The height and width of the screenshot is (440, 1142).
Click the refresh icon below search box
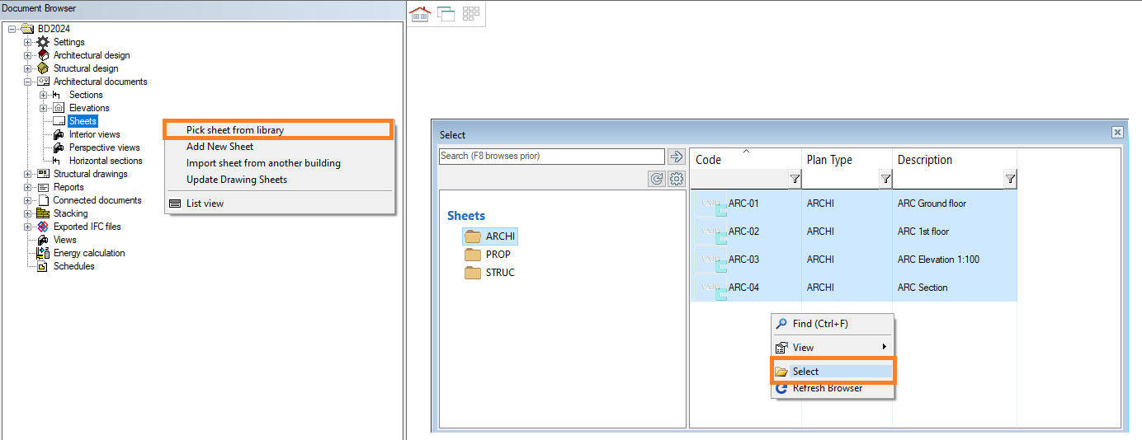tap(657, 179)
